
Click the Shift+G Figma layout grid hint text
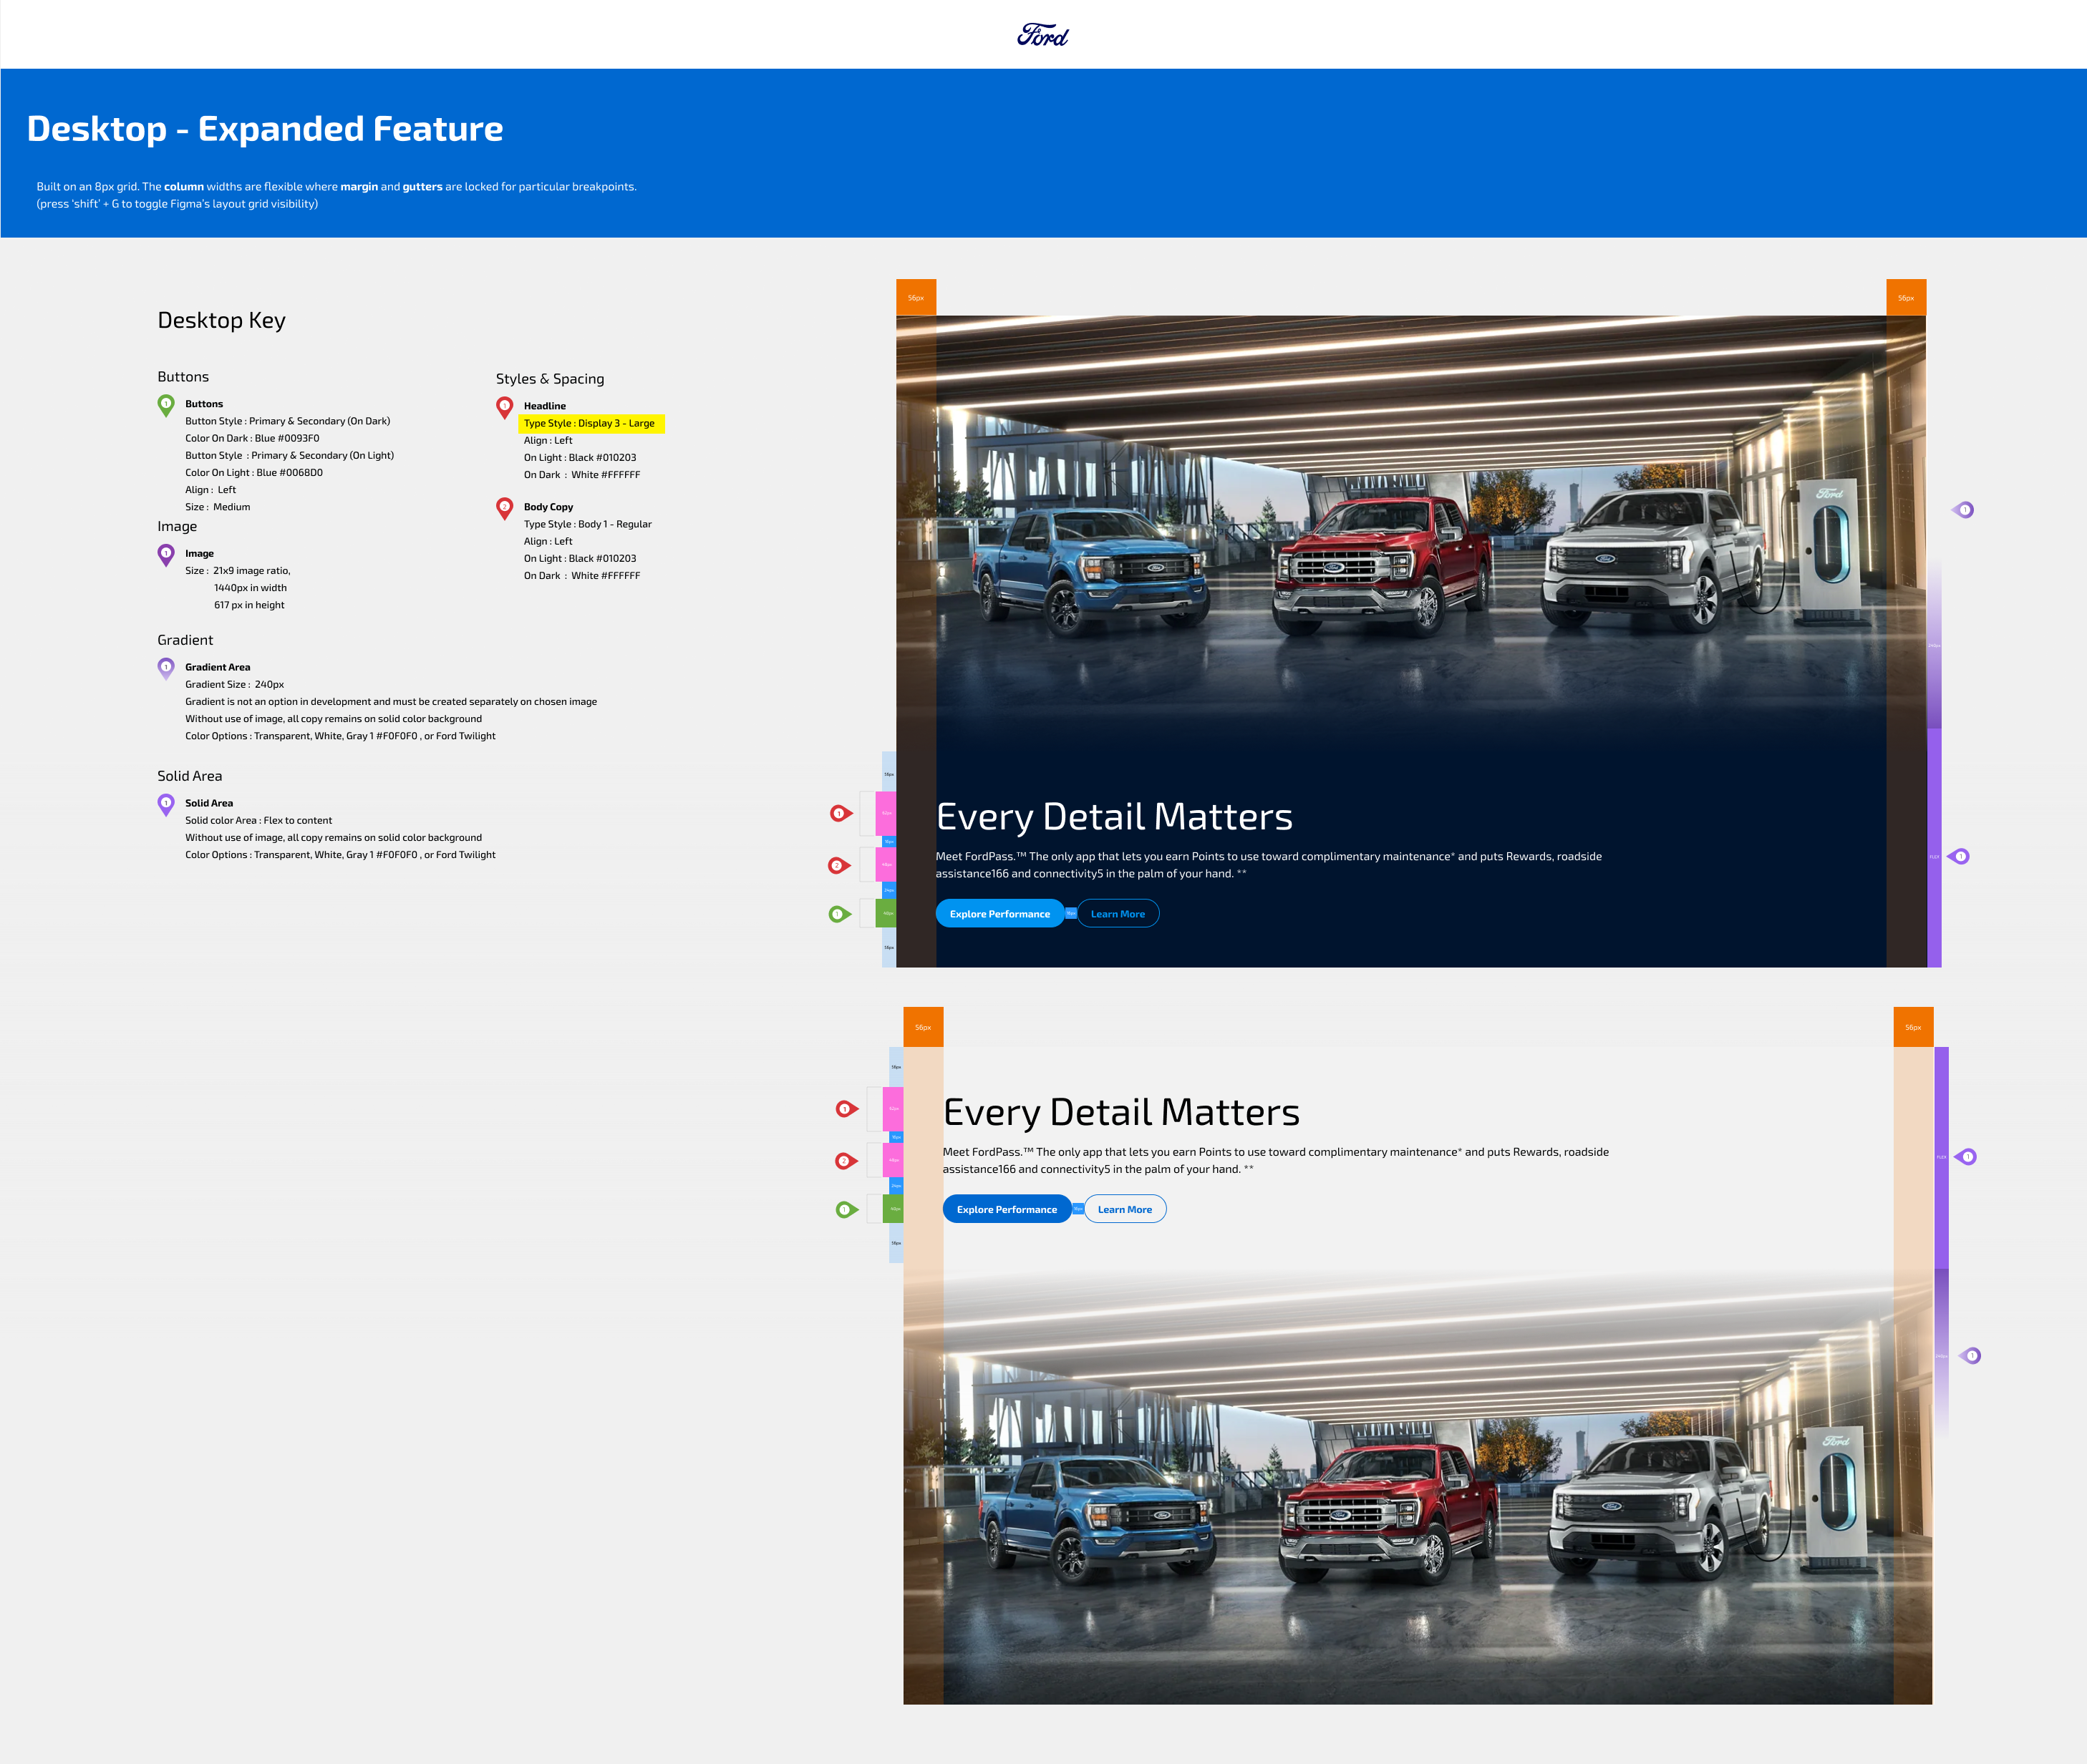pos(177,204)
